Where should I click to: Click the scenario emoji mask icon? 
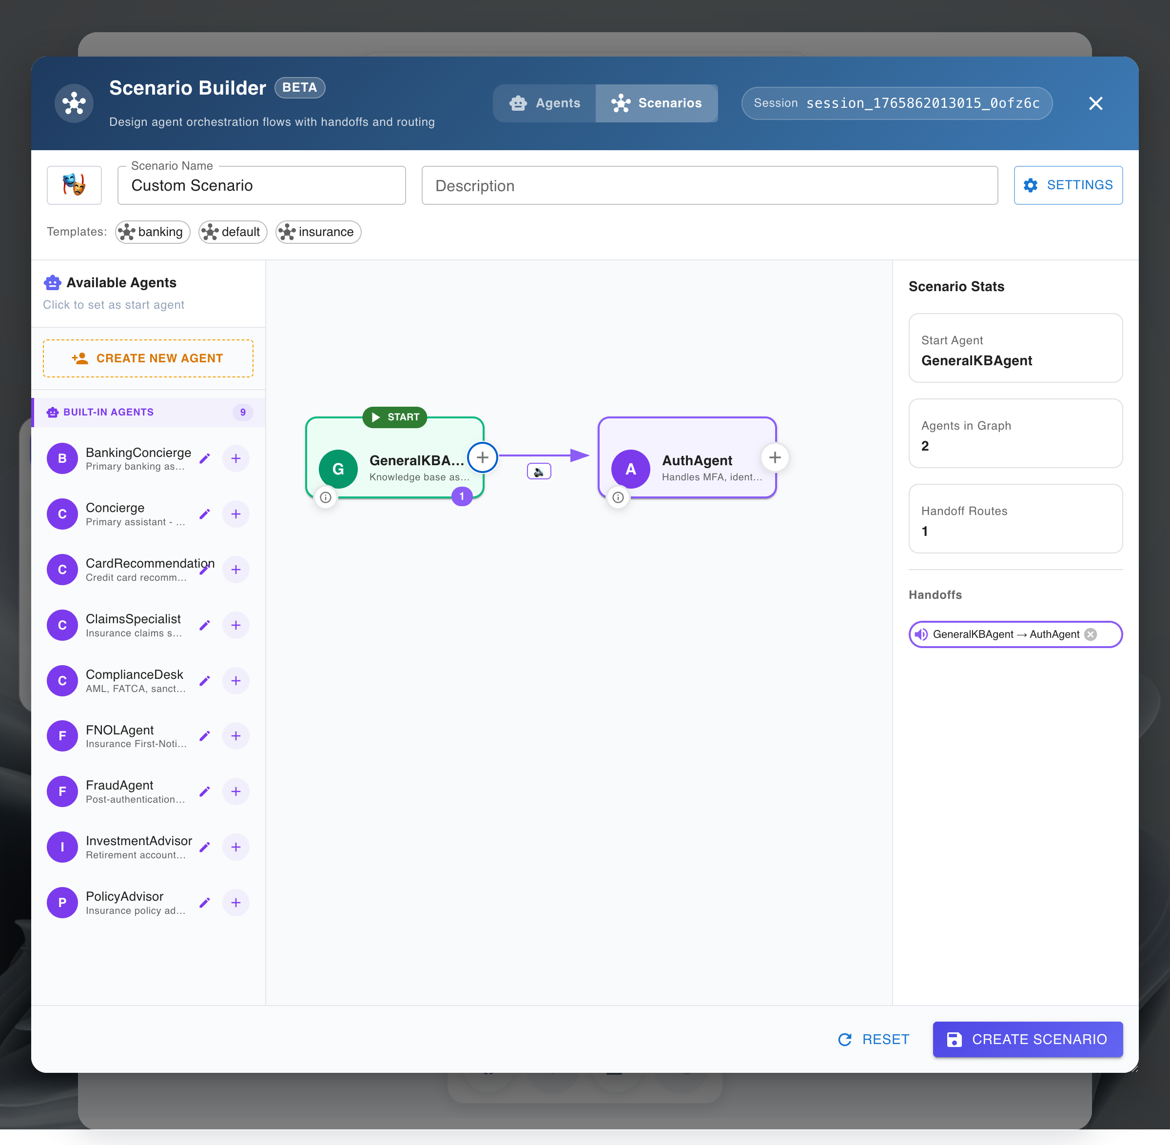[x=74, y=185]
